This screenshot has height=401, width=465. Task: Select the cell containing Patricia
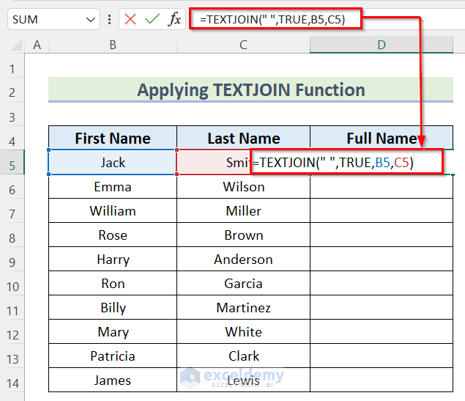point(113,356)
